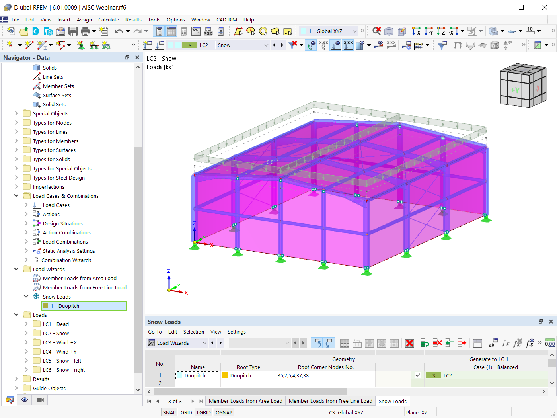Click the camera icon in Navigator footer
Image resolution: width=557 pixels, height=418 pixels.
point(40,400)
